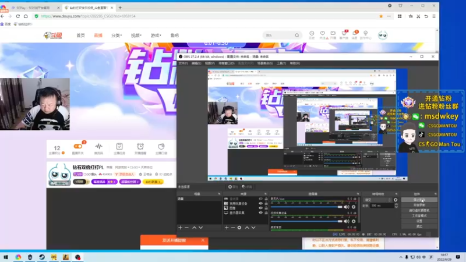Expand the 分类 dropdown in Douyu nav
The width and height of the screenshot is (466, 262).
116,36
